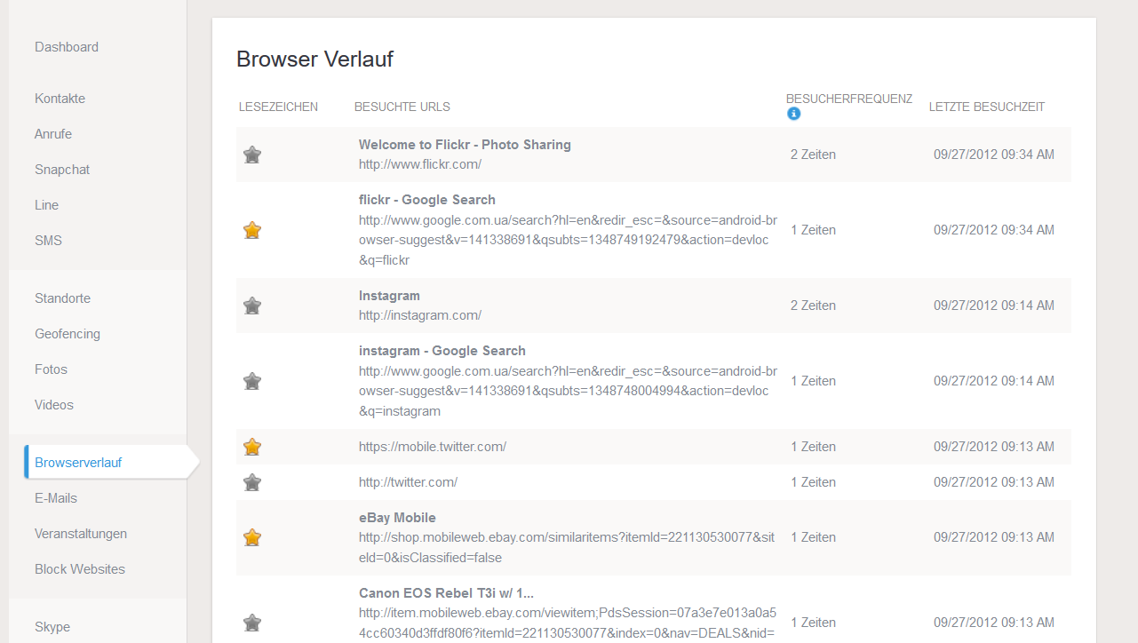1138x643 pixels.
Task: Open the Block Websites page
Action: (x=80, y=569)
